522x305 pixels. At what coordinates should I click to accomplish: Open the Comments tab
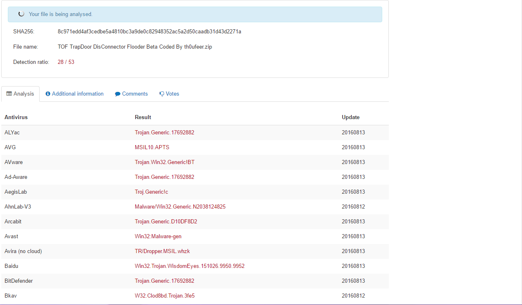tap(131, 94)
